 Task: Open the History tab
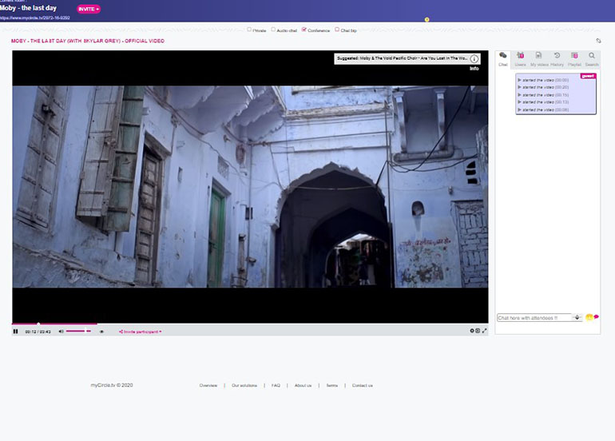click(x=557, y=59)
